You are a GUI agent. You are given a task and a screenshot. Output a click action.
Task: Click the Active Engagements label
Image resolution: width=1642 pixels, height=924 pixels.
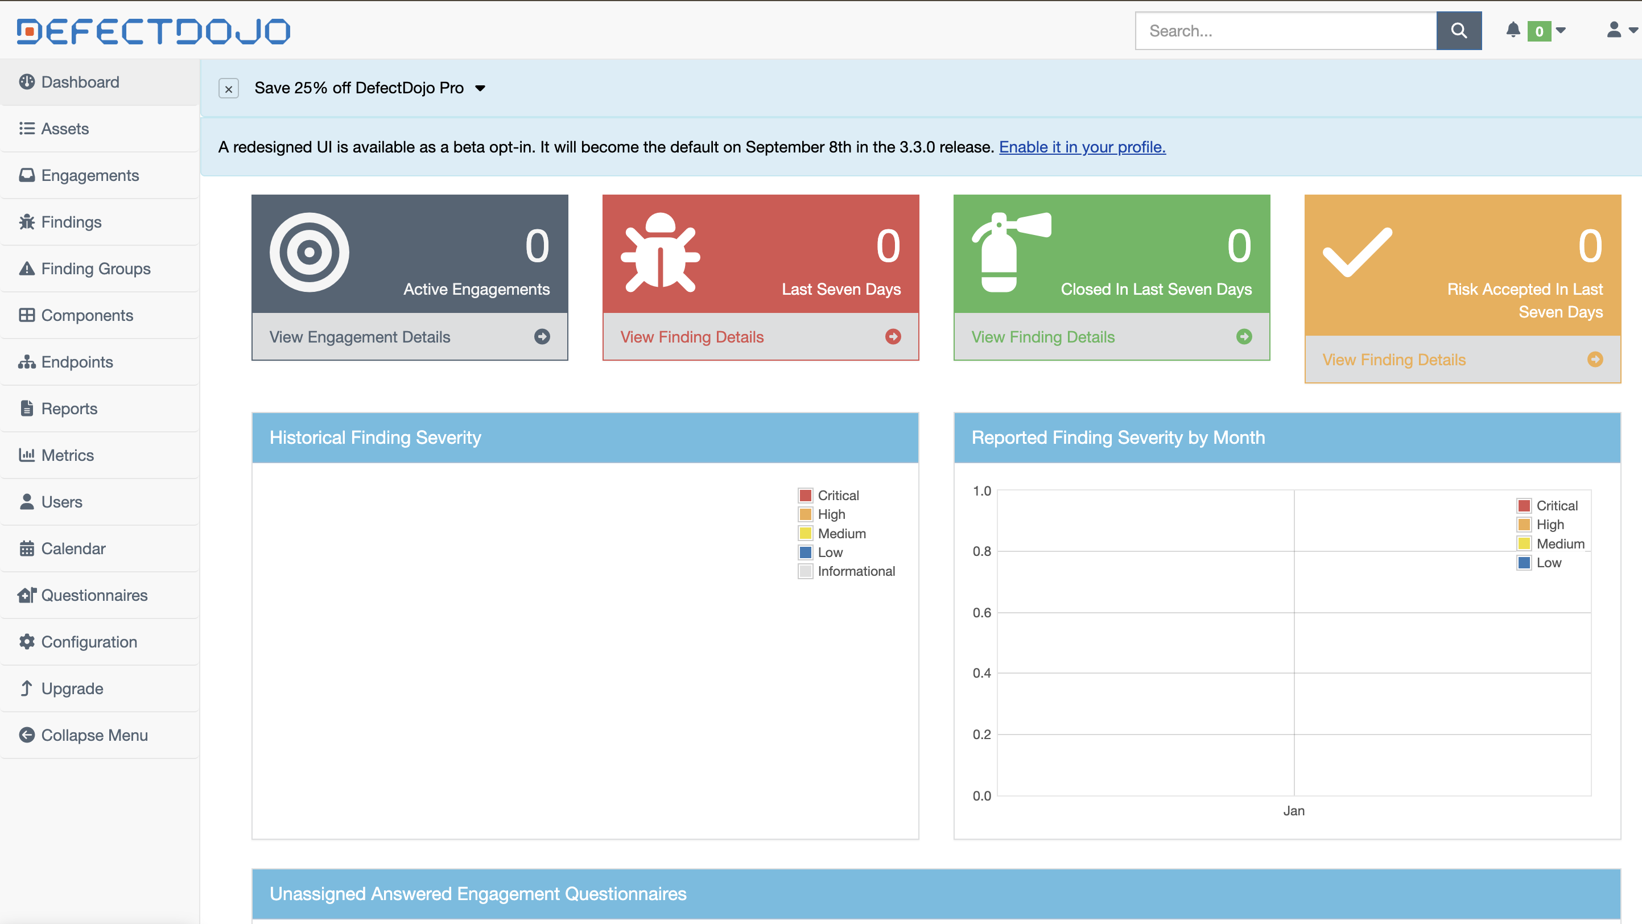(x=476, y=289)
